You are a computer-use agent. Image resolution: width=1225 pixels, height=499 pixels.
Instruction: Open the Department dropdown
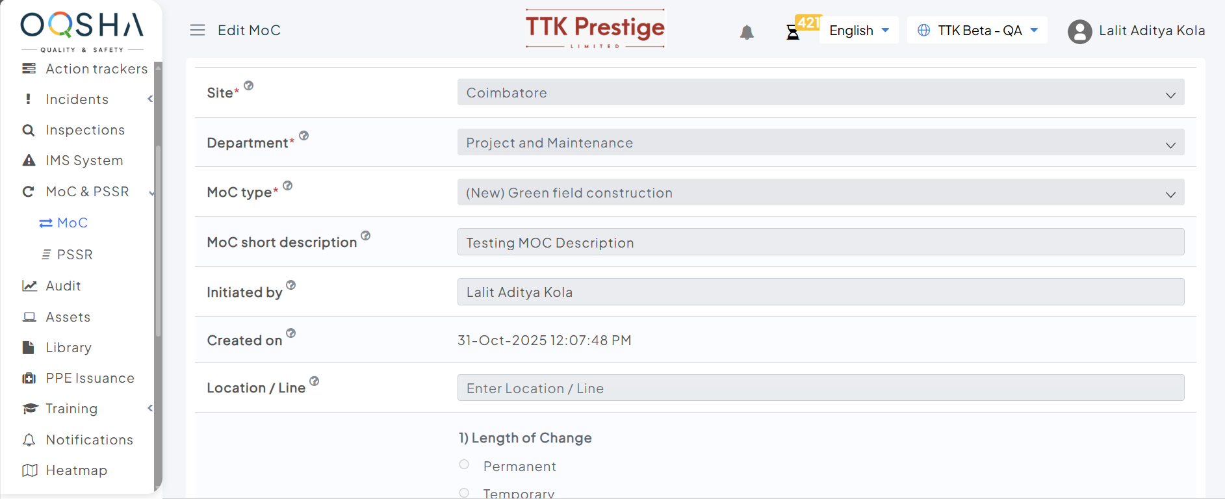point(820,143)
